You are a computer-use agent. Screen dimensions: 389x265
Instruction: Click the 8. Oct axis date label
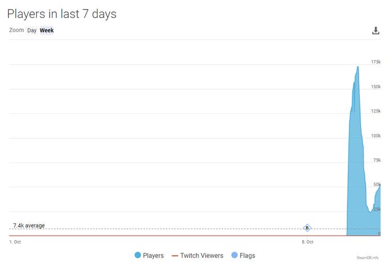pos(307,242)
